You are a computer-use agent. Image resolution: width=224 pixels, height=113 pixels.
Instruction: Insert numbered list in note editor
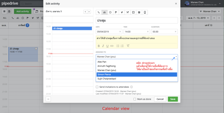122,46
